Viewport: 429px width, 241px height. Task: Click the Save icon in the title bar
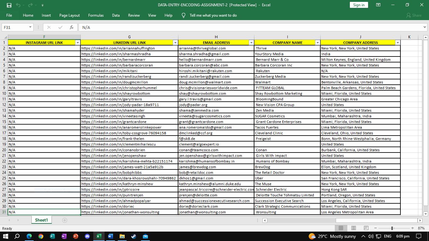(x=9, y=5)
